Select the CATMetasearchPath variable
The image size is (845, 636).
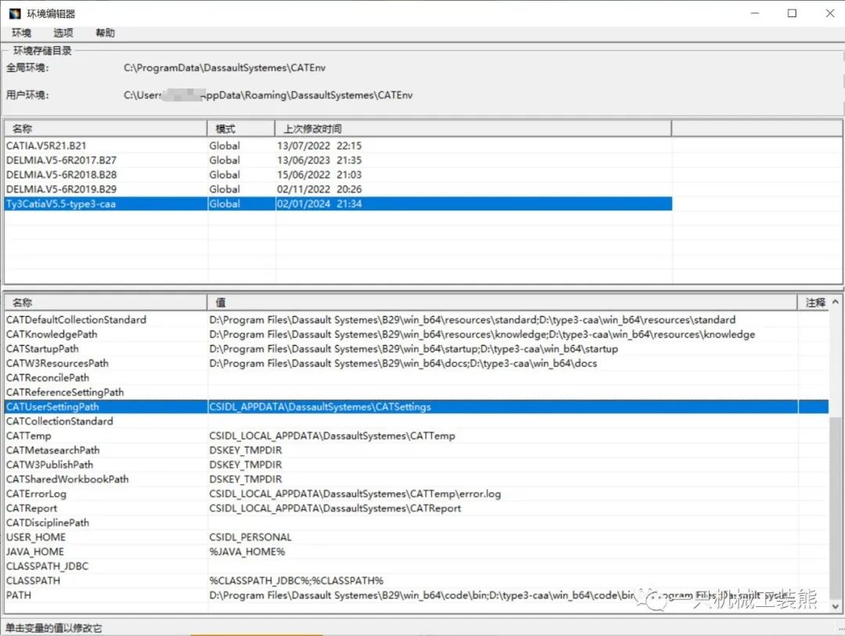(x=53, y=451)
